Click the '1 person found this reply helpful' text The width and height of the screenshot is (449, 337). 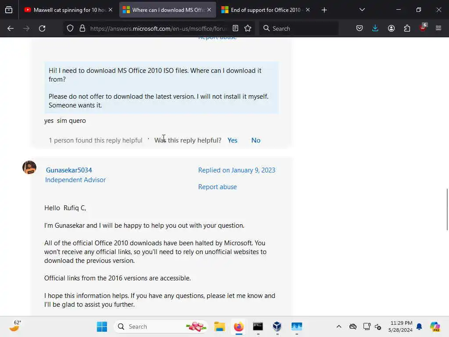pos(95,140)
